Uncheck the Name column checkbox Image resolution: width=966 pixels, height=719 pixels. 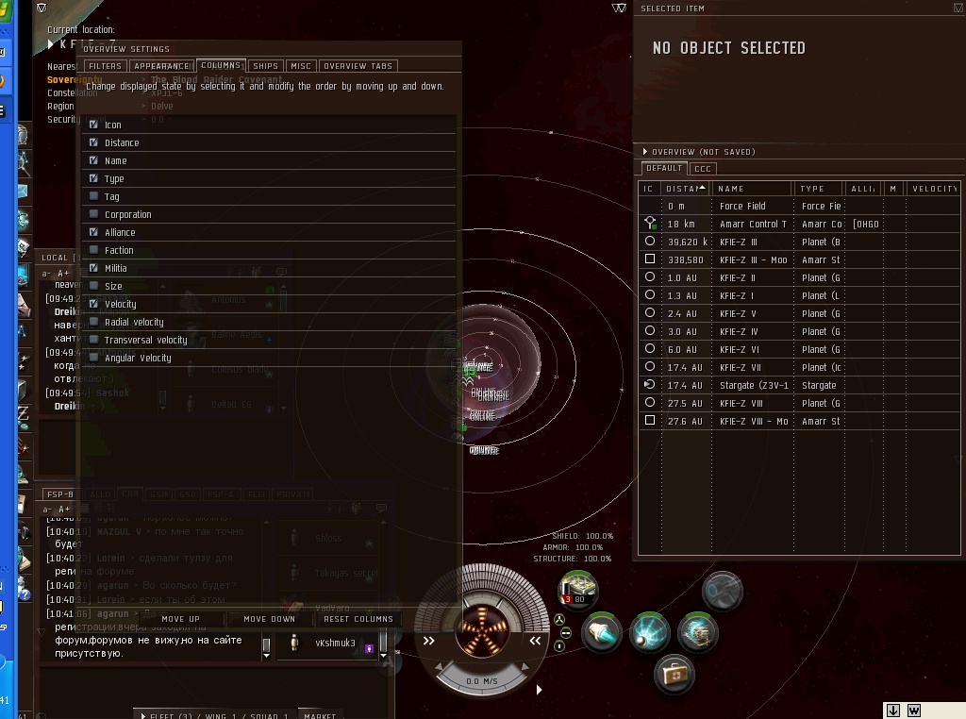click(93, 160)
